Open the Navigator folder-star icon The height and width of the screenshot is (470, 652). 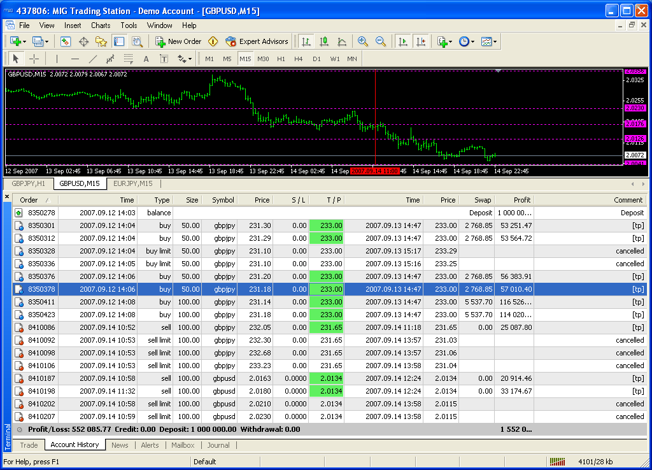101,41
